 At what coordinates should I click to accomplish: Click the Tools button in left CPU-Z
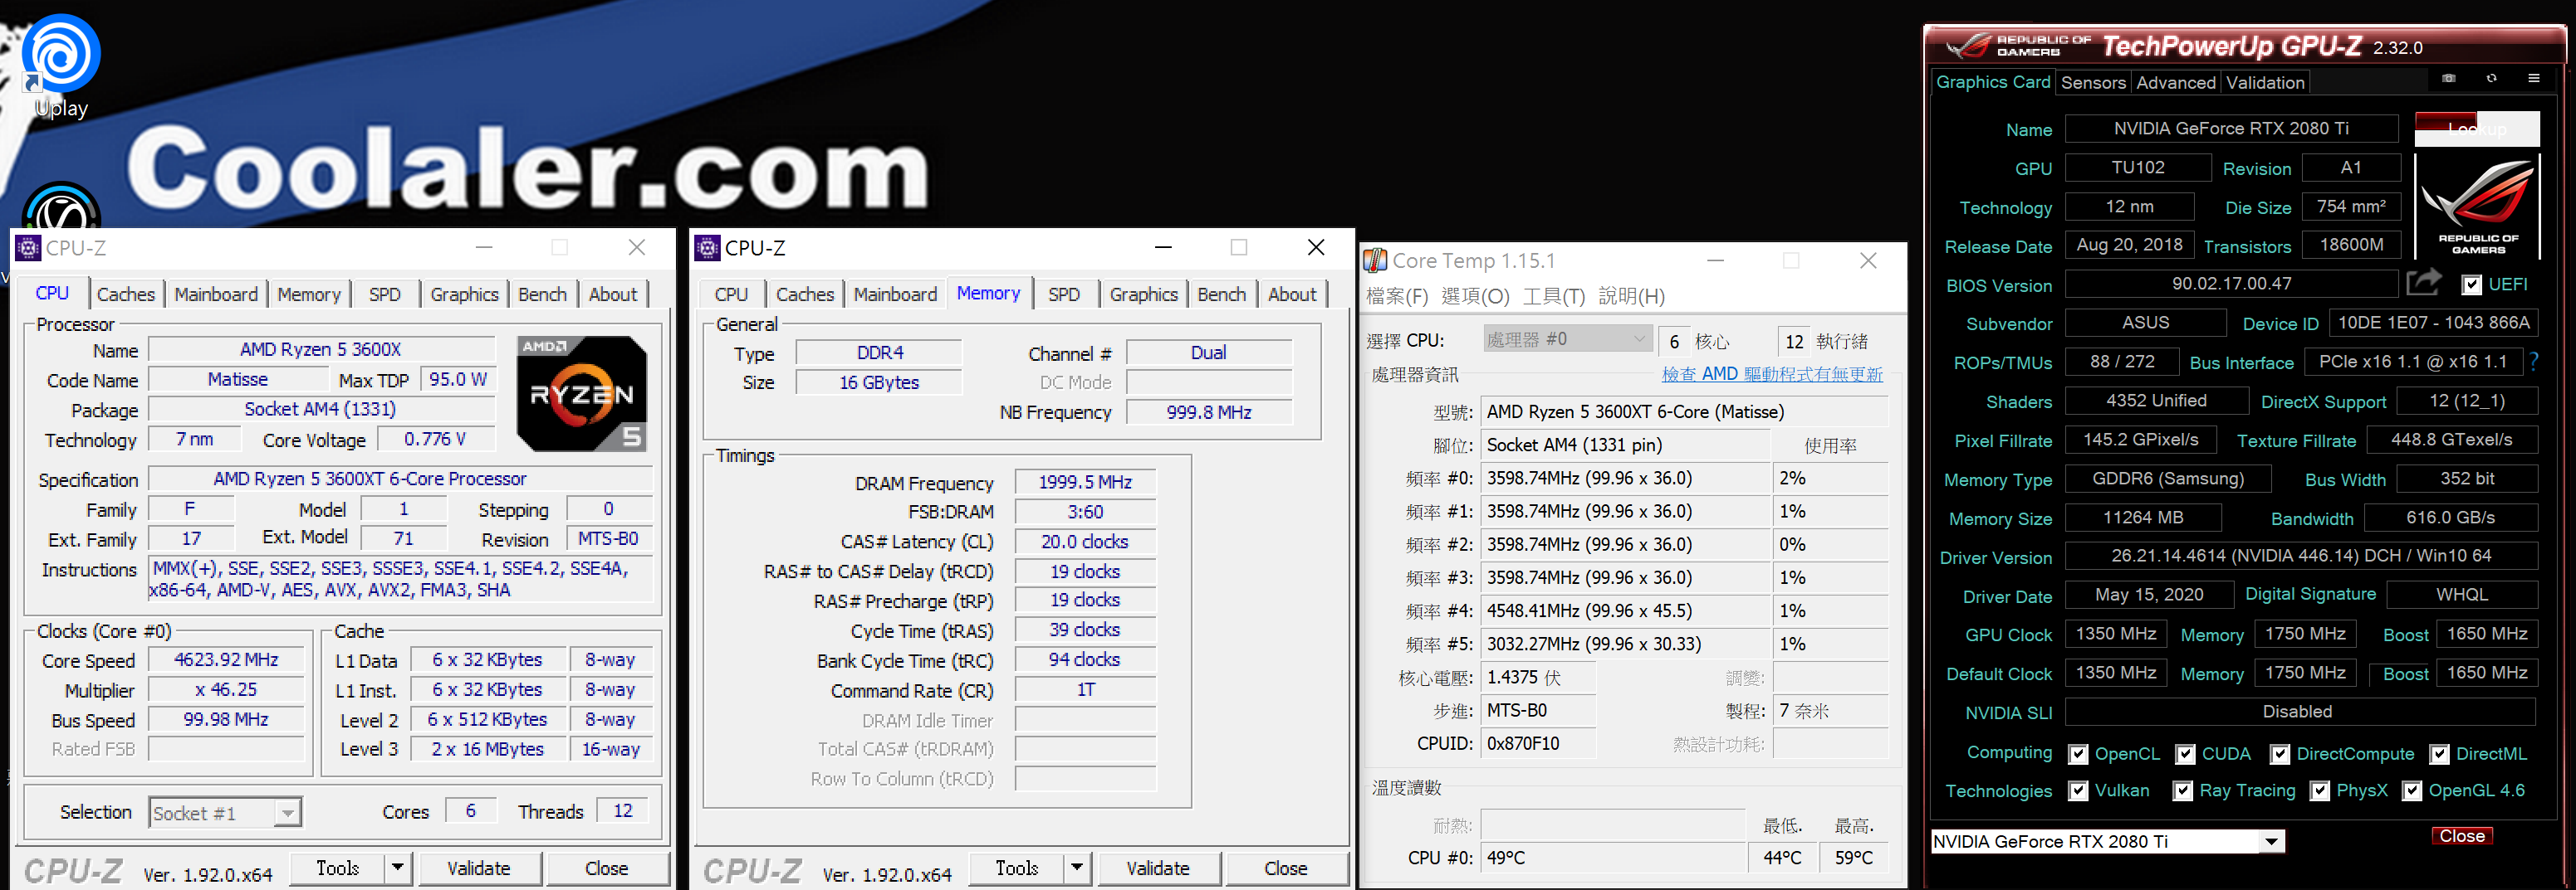pos(338,868)
